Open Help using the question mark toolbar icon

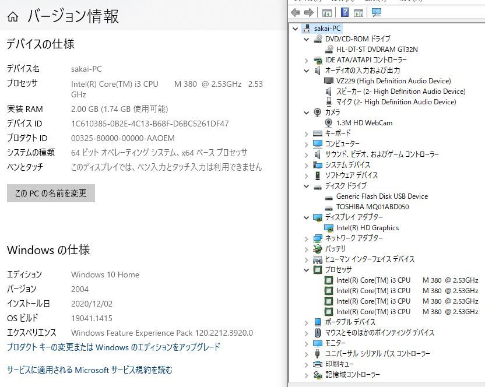click(345, 12)
